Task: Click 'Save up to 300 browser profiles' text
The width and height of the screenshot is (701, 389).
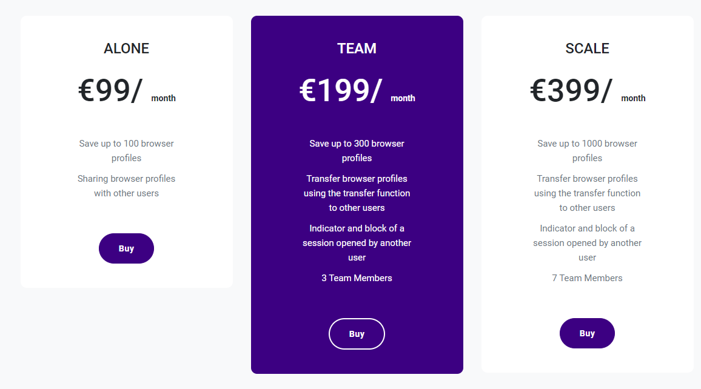Action: 357,150
